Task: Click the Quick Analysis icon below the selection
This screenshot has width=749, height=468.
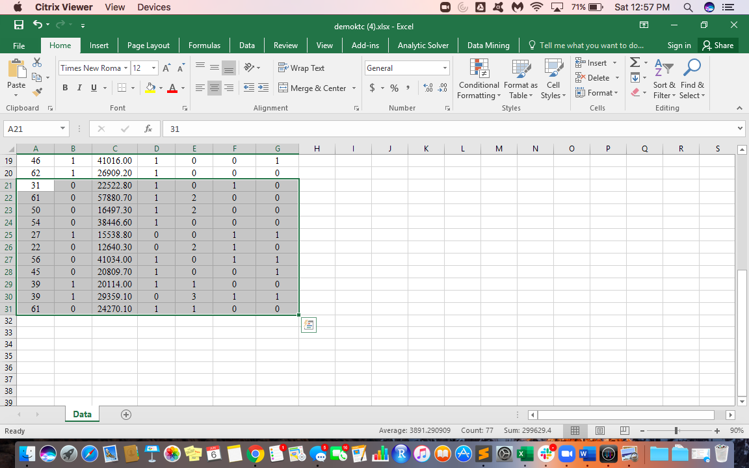Action: tap(309, 325)
